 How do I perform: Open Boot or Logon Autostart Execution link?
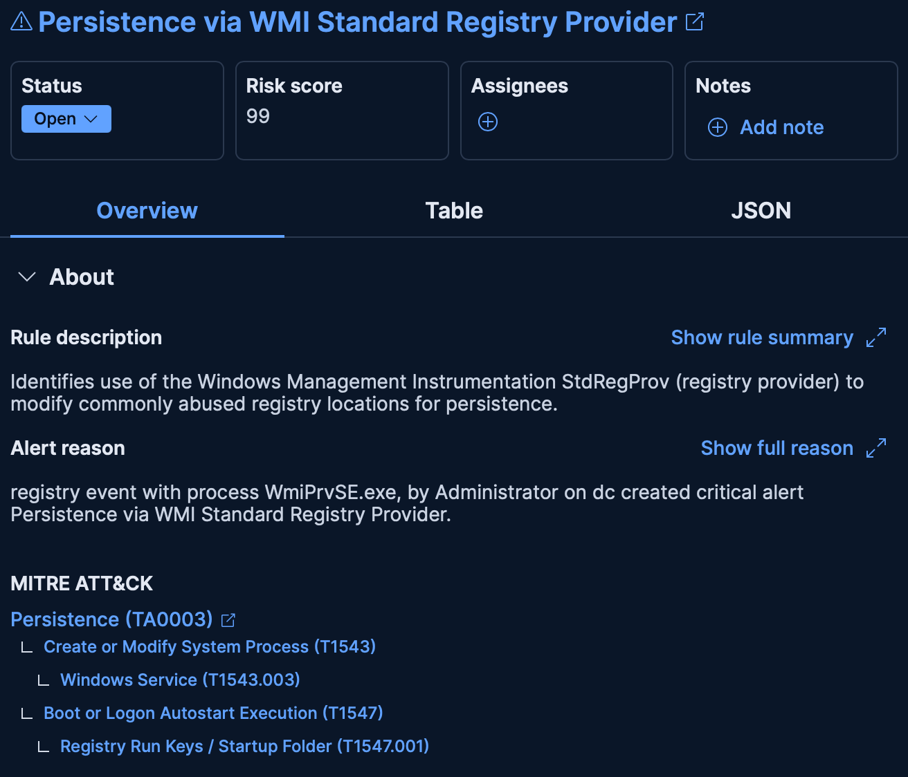[x=213, y=713]
